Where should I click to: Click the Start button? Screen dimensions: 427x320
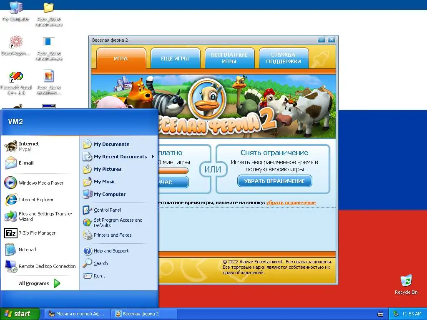(x=20, y=314)
